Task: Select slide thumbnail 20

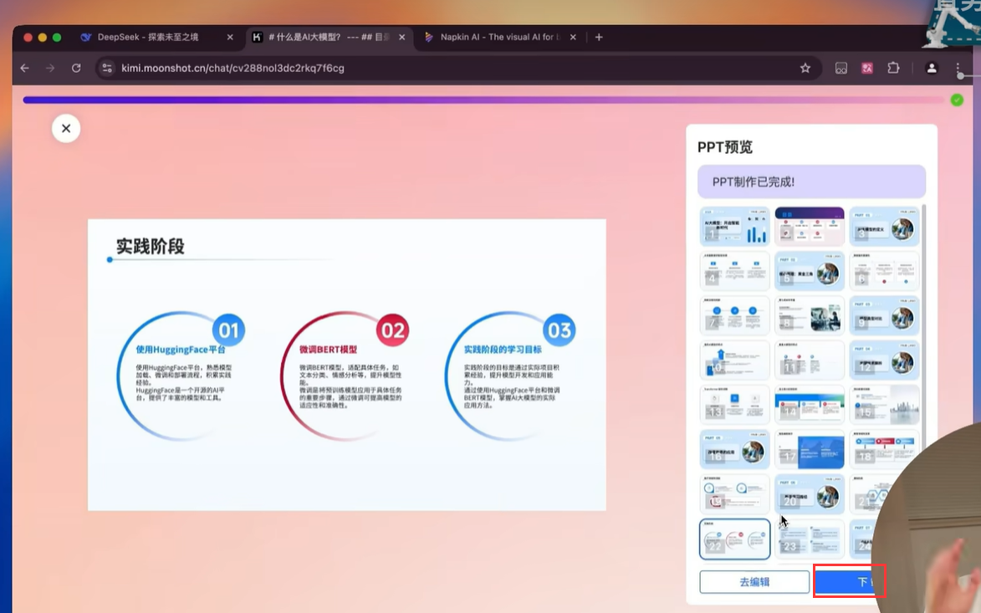Action: [810, 493]
